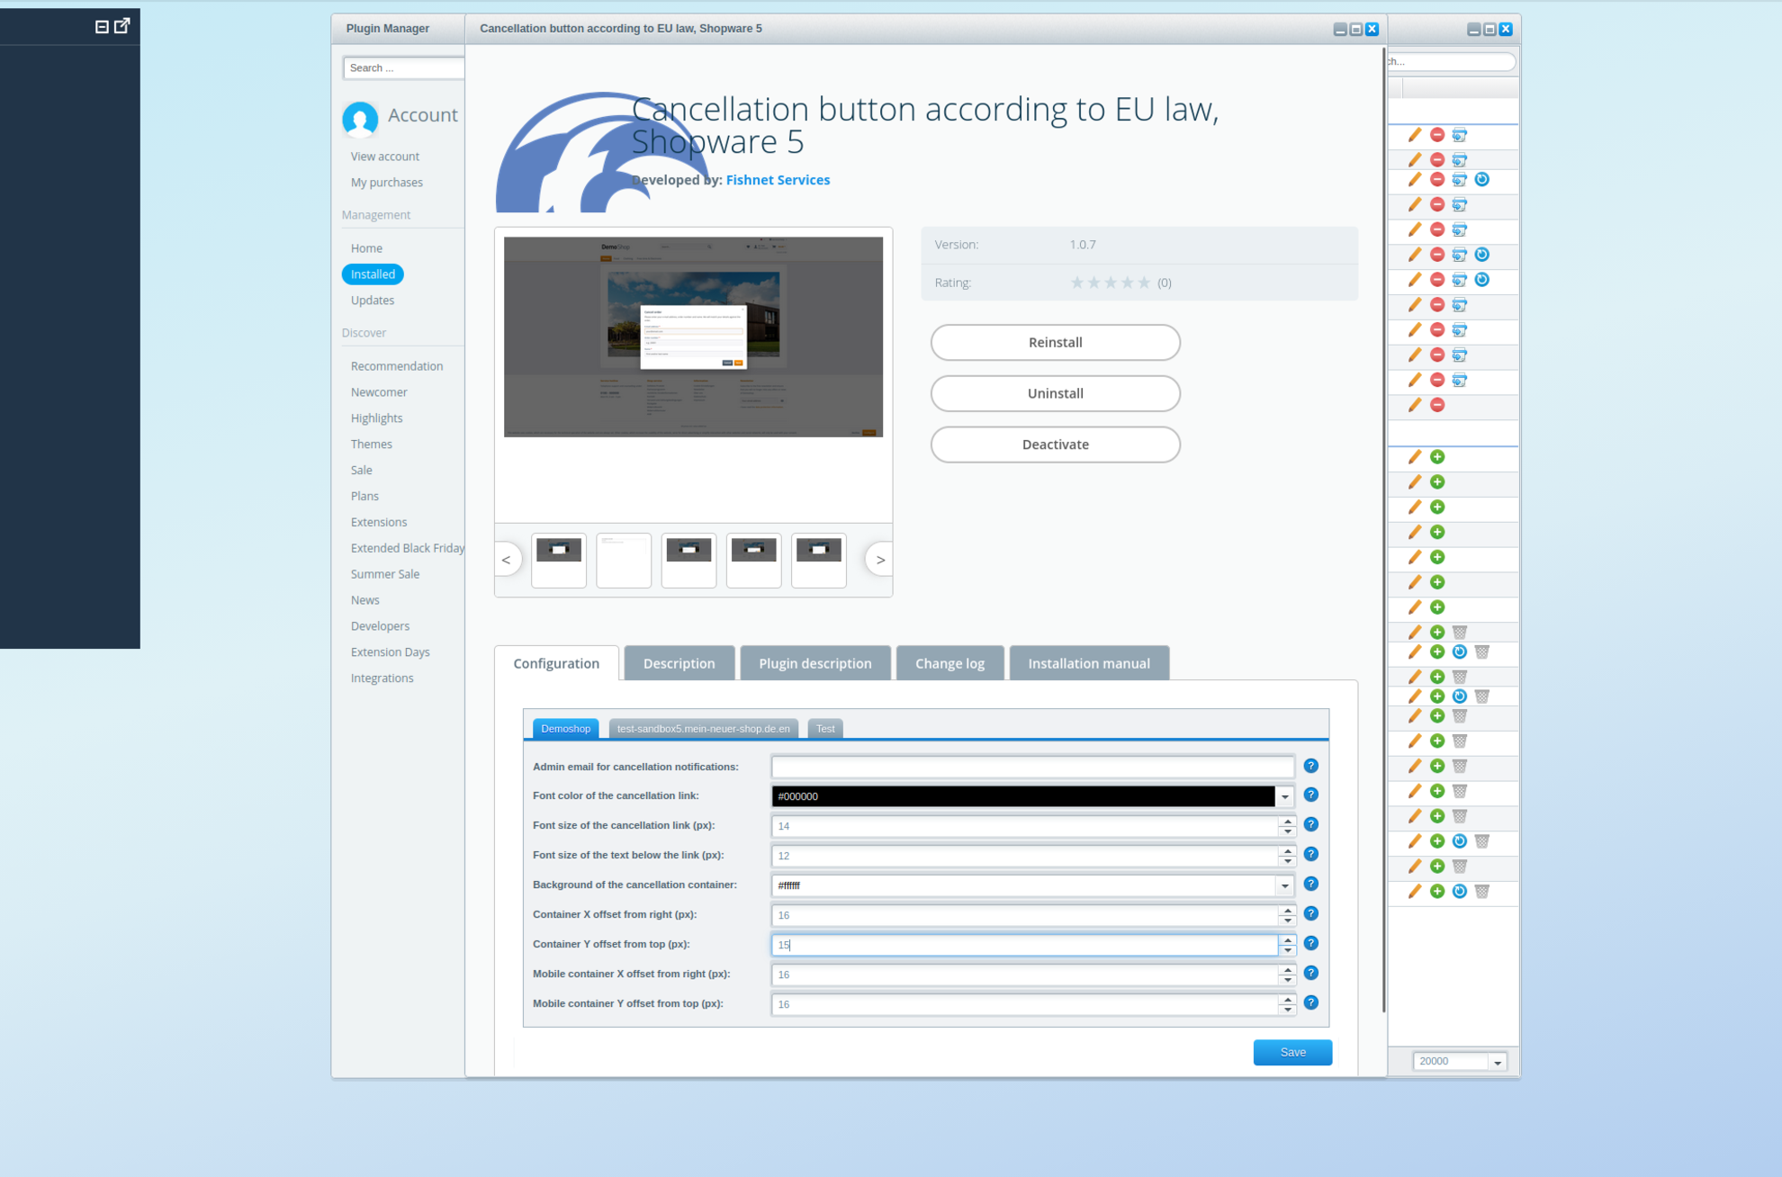1782x1177 pixels.
Task: Select the test-sandbox5.mein-neuer-shop.de.en tab
Action: click(703, 729)
